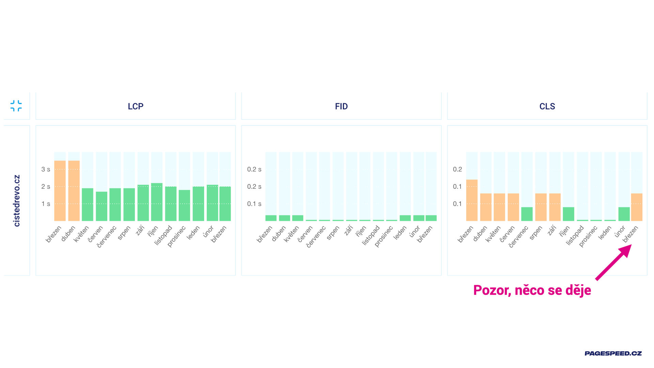Click the prosinec month label under FID chart

tap(384, 236)
